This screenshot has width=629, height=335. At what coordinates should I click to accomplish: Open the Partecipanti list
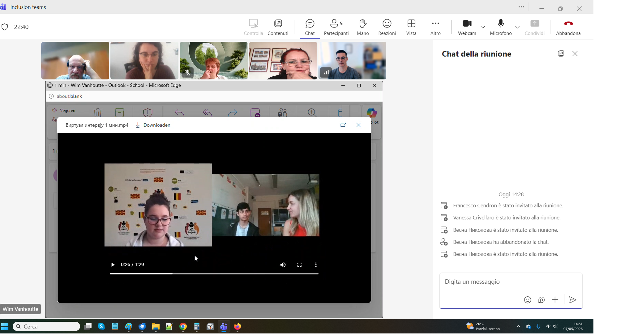[336, 27]
